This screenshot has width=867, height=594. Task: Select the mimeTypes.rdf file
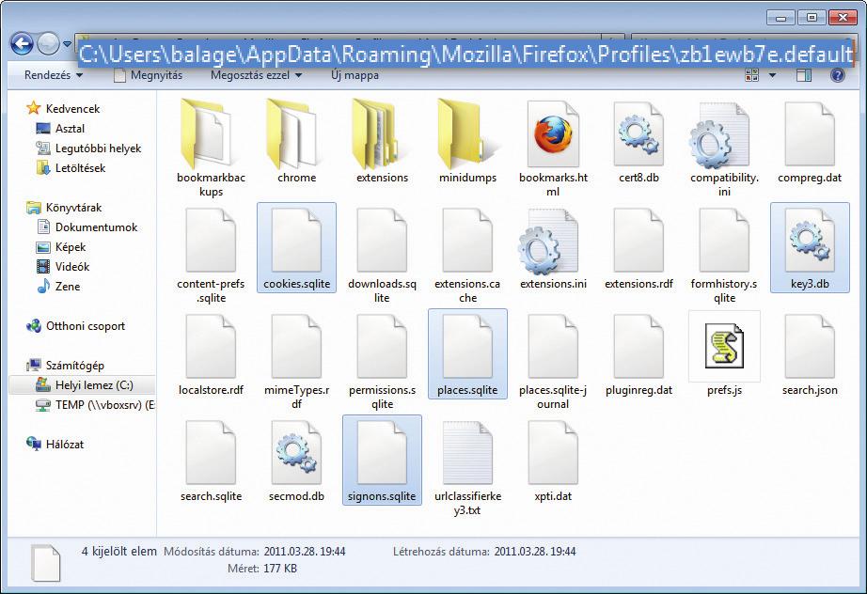[296, 361]
